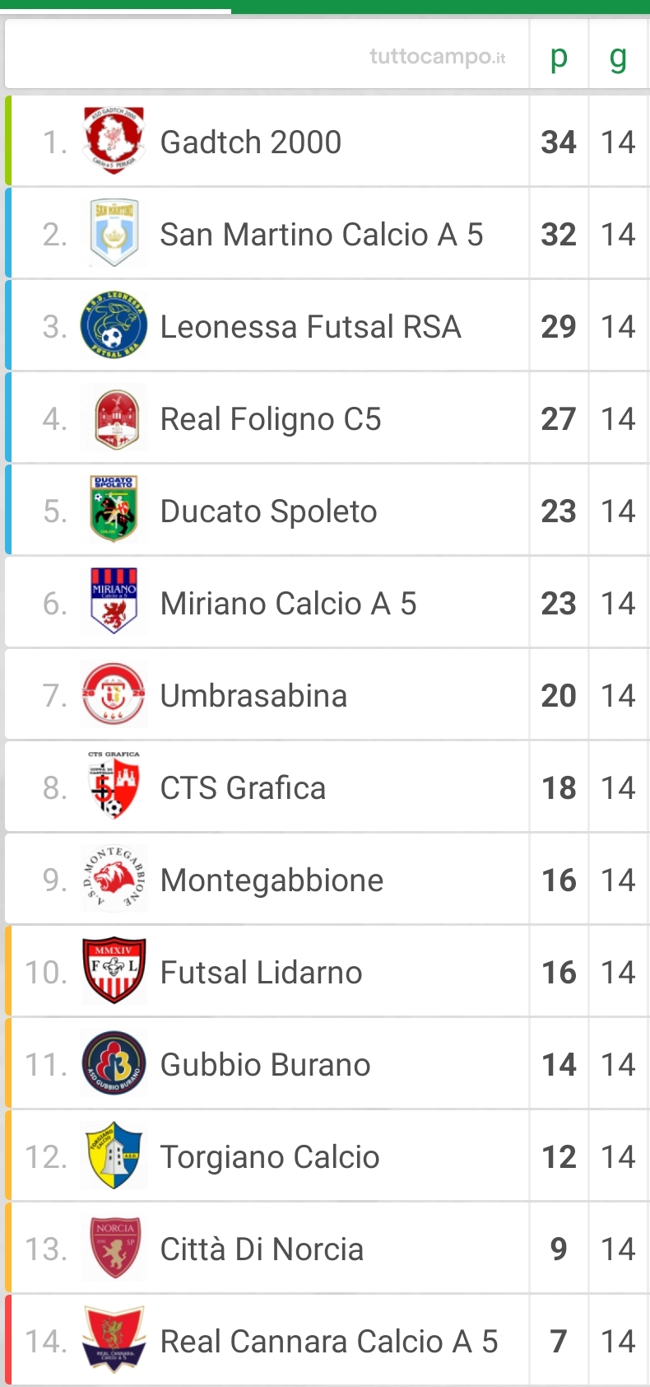The width and height of the screenshot is (650, 1387).
Task: Open the Città Di Norcia team name
Action: point(262,1249)
